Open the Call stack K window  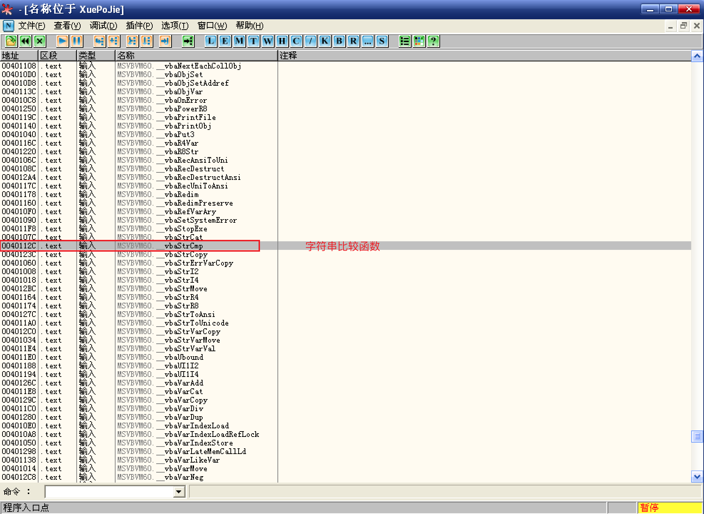(x=325, y=41)
